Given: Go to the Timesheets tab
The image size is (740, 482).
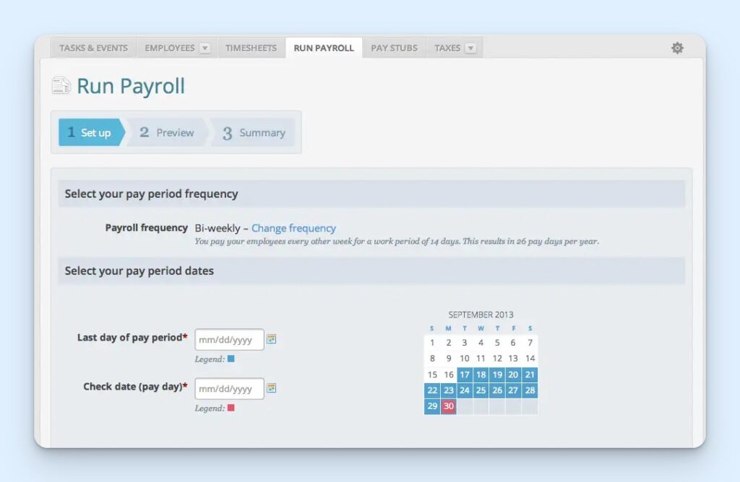Looking at the screenshot, I should point(251,48).
